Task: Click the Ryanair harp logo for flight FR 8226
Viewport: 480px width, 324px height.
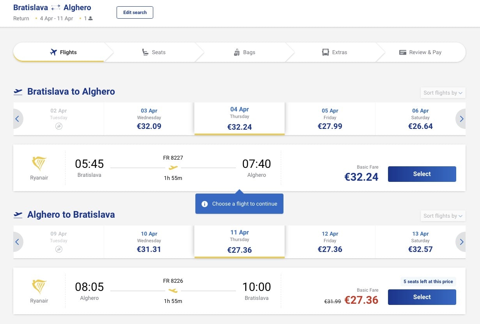Action: coord(39,287)
